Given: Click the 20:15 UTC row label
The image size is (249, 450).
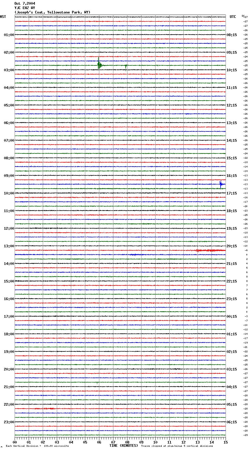Looking at the screenshot, I should [x=232, y=246].
